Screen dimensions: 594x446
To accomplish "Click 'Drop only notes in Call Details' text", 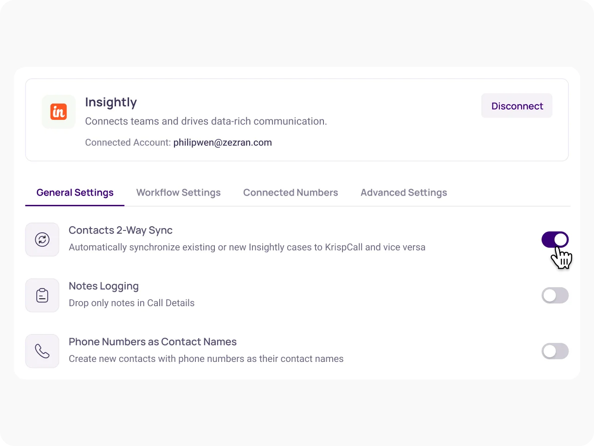I will (x=132, y=303).
